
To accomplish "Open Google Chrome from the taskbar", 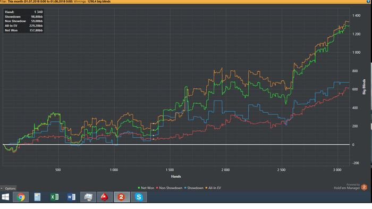I will point(21,197).
